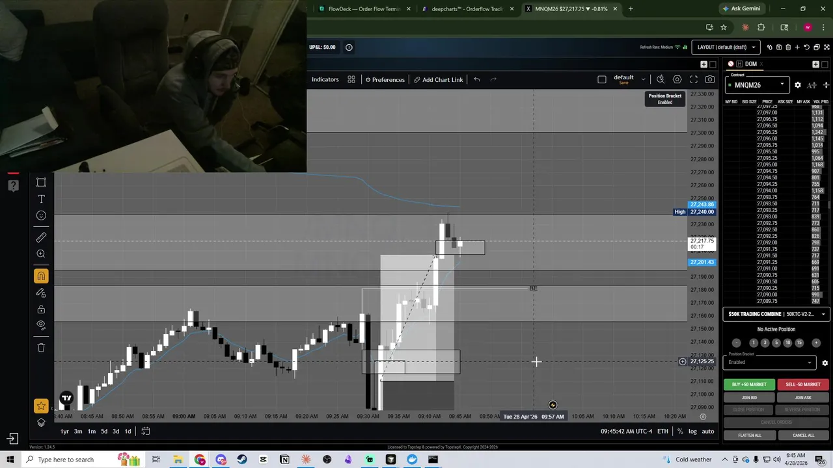The width and height of the screenshot is (833, 468).
Task: Select the ruler measure tool
Action: coord(41,237)
